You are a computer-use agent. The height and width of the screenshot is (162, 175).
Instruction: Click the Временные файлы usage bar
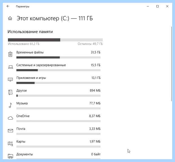click(58, 57)
